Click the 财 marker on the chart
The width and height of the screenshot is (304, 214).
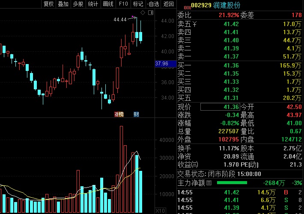tap(136, 114)
